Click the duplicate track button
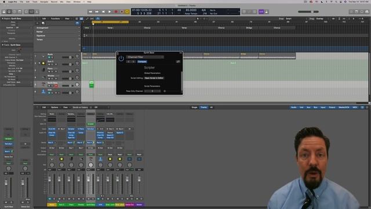Screen dimensions: 371x209 (x=43, y=23)
